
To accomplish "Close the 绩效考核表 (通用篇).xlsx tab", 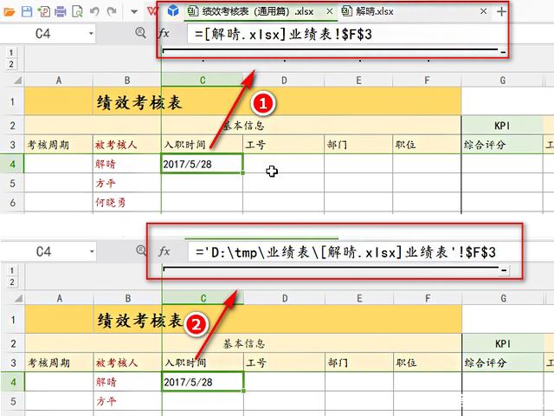I will [329, 11].
